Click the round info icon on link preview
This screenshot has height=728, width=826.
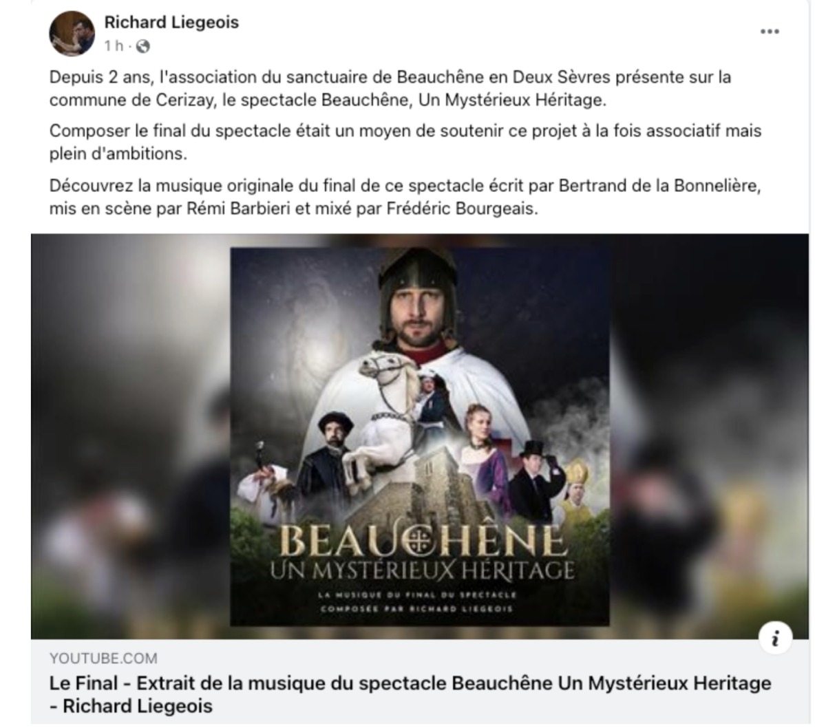coord(775,639)
